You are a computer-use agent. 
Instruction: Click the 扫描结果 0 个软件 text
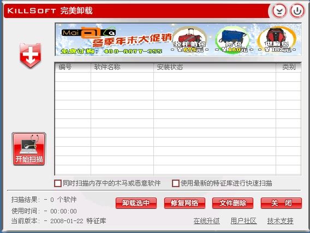tap(44, 200)
